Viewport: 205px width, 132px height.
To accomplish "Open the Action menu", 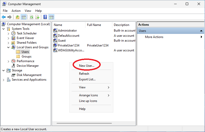I will [x=16, y=11].
